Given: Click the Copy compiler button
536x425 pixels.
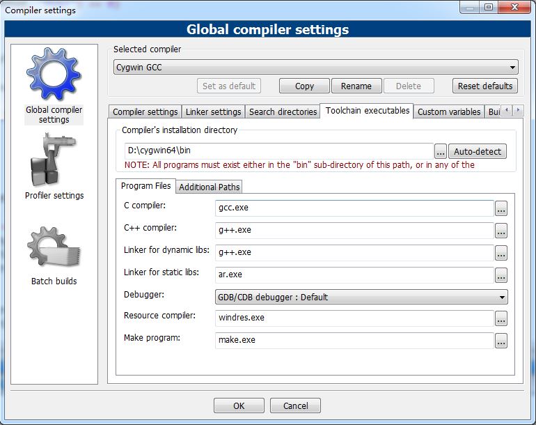Looking at the screenshot, I should click(304, 86).
